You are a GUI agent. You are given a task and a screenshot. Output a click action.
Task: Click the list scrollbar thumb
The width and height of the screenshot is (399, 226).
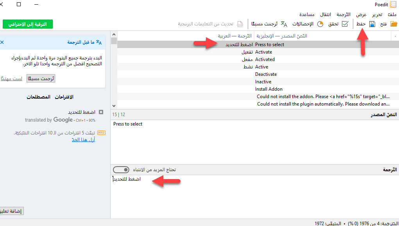(114, 40)
